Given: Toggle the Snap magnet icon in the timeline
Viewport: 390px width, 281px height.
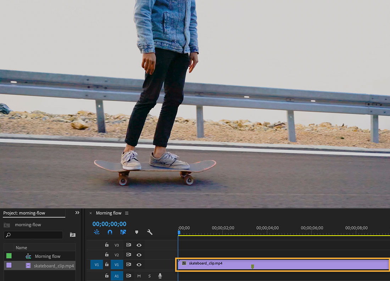Looking at the screenshot, I should click(x=110, y=232).
